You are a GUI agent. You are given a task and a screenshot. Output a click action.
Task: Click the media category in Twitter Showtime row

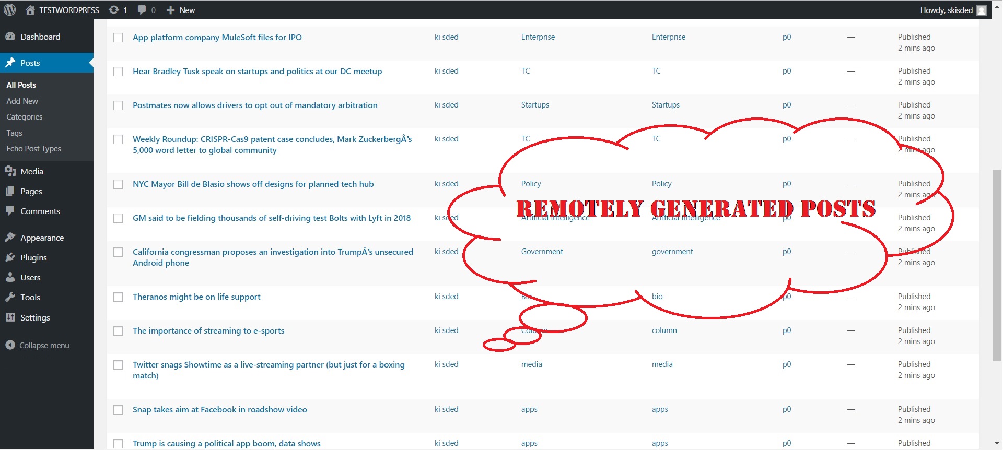[532, 364]
